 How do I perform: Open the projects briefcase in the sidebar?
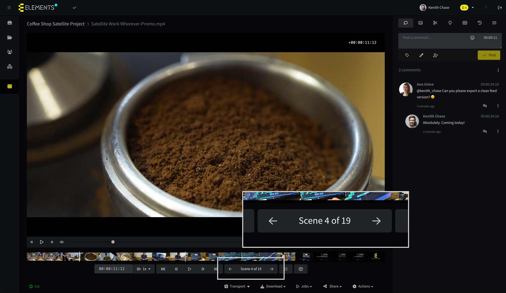(x=9, y=22)
